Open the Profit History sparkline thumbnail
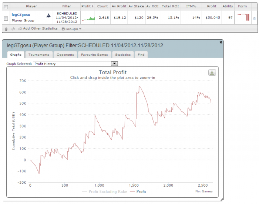 click(88, 18)
